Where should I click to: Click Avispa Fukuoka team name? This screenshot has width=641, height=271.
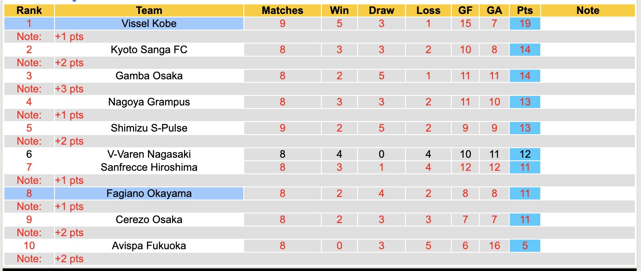(x=149, y=246)
